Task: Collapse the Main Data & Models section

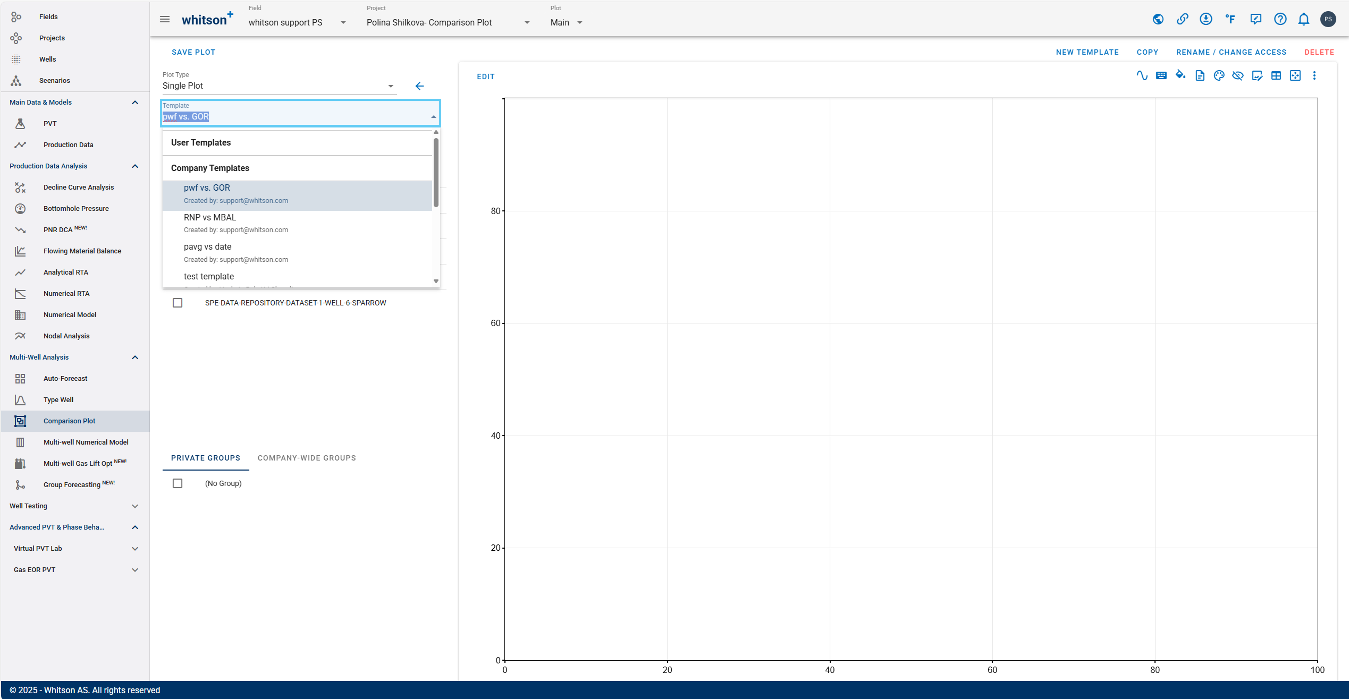Action: point(135,103)
